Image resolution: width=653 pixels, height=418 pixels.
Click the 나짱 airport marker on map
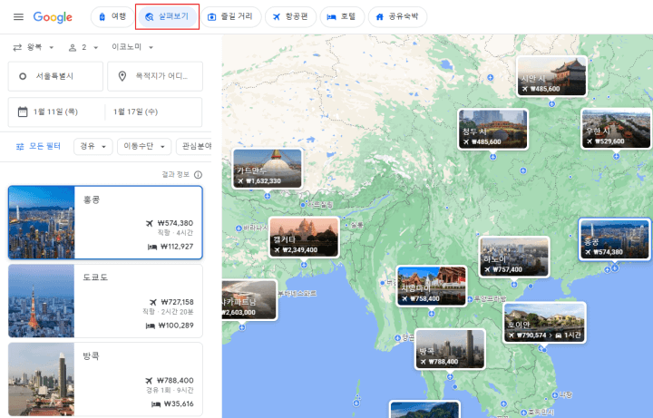(555, 395)
